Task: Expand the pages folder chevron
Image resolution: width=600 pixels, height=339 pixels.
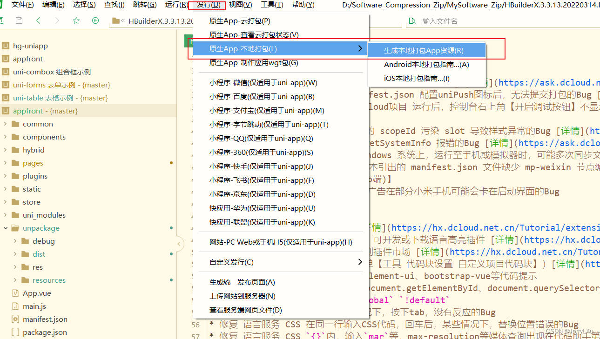Action: [5, 163]
